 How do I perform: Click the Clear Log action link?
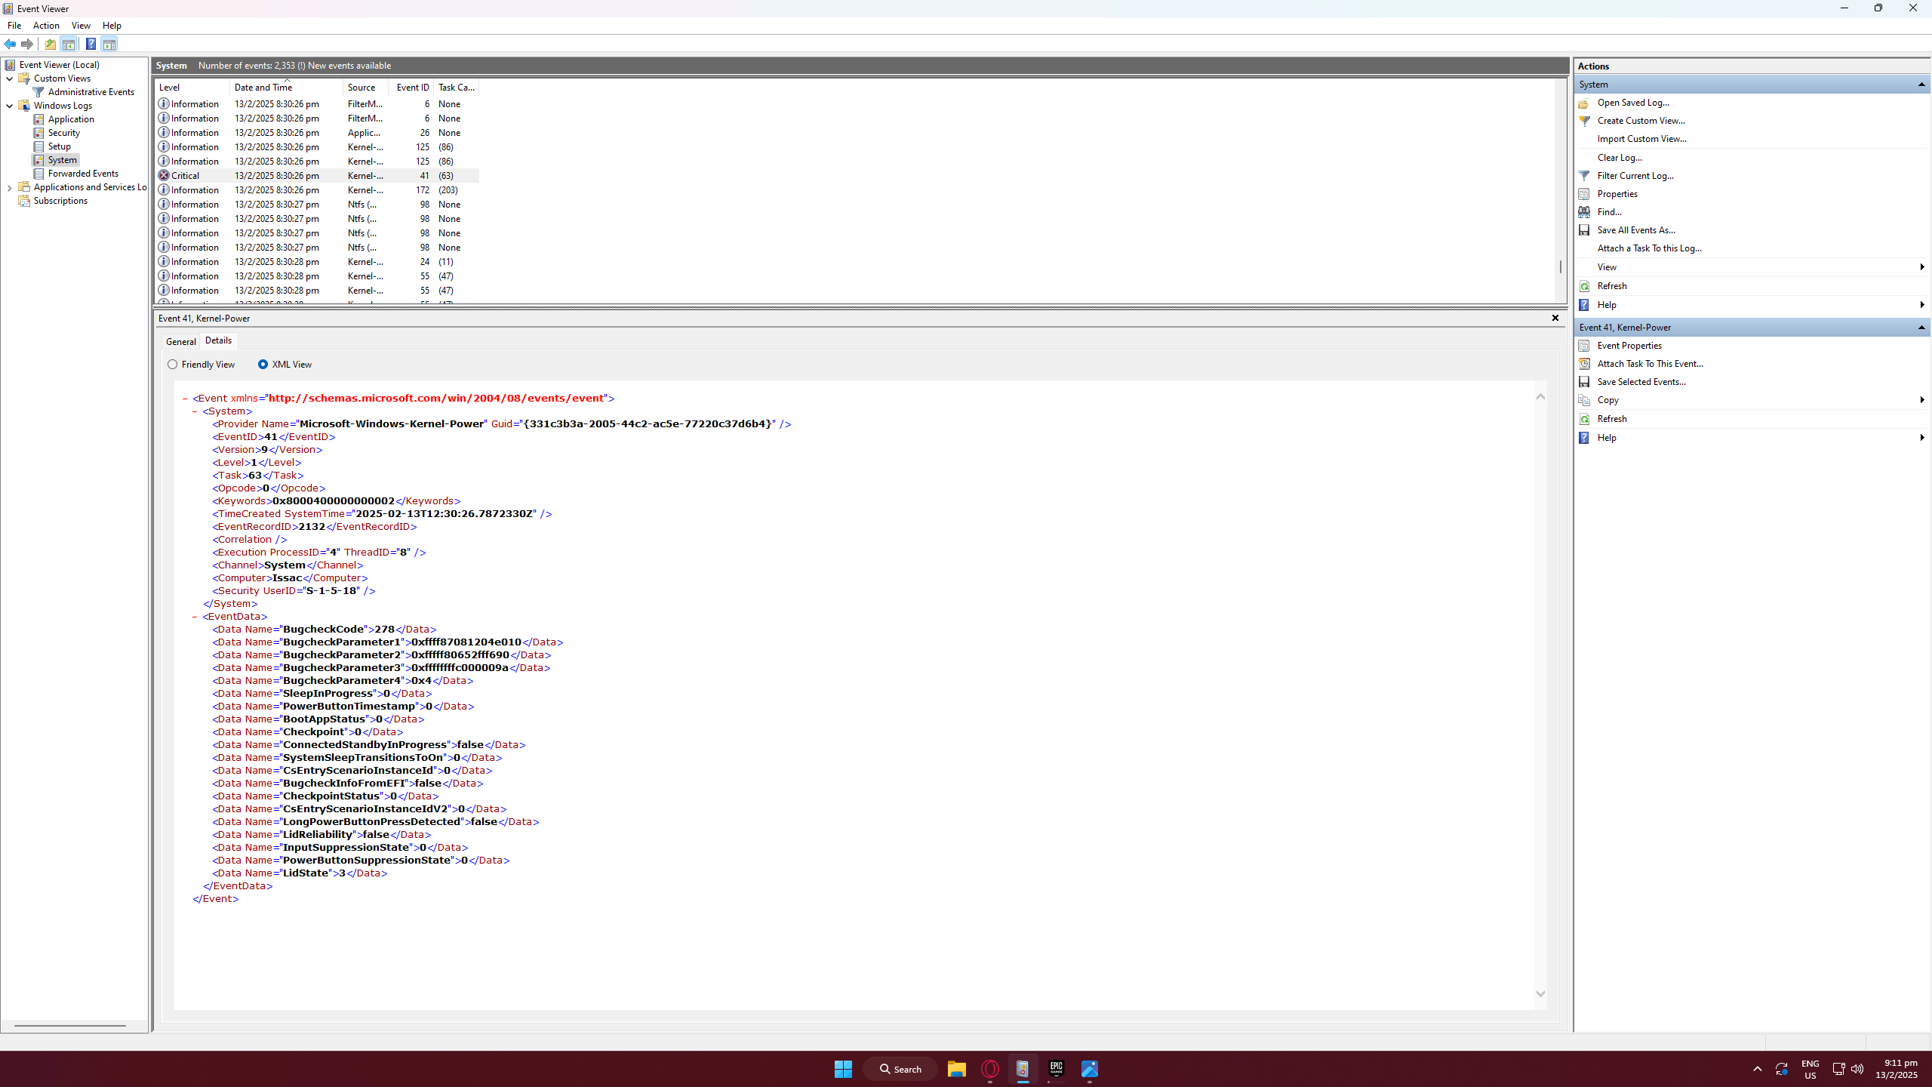tap(1619, 158)
